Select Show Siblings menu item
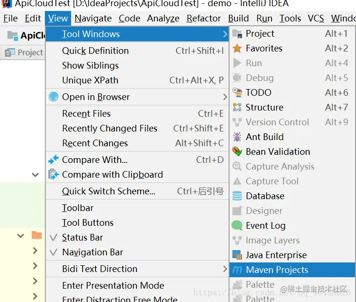 [x=137, y=65]
